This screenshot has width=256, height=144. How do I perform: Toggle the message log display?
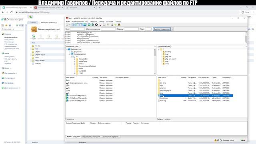[x=74, y=25]
